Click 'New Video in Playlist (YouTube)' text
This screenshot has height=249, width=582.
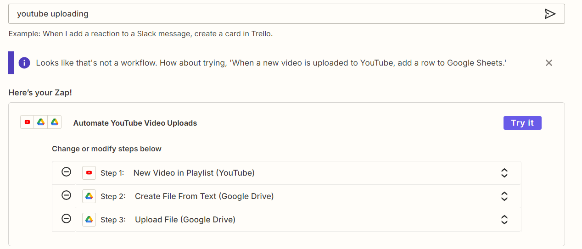click(194, 173)
